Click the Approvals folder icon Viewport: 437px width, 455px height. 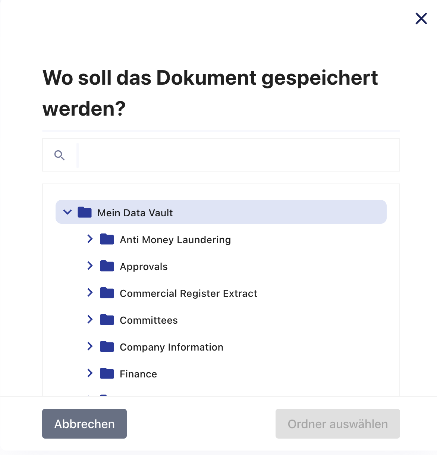[107, 266]
